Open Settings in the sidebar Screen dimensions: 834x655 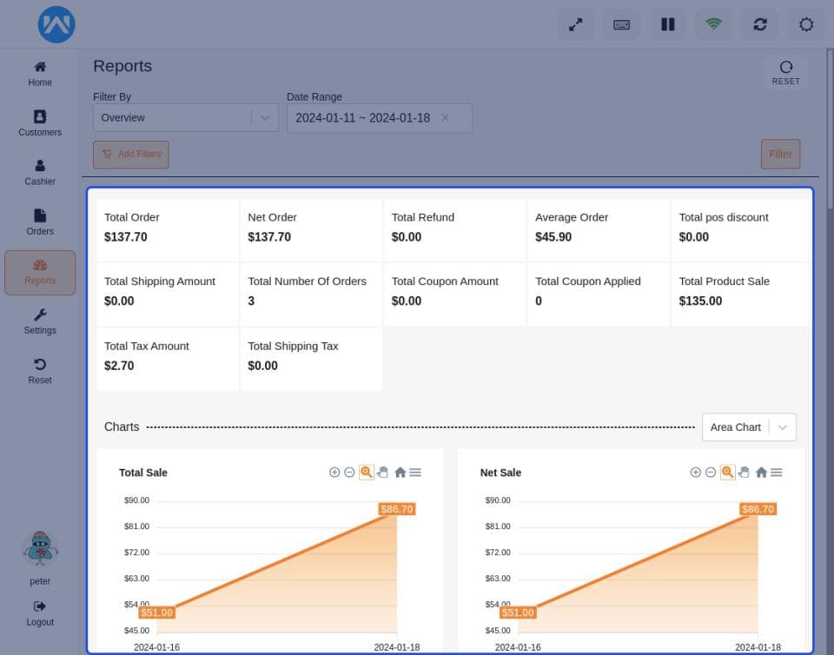coord(40,321)
